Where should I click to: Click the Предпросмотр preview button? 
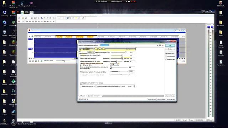(170, 53)
